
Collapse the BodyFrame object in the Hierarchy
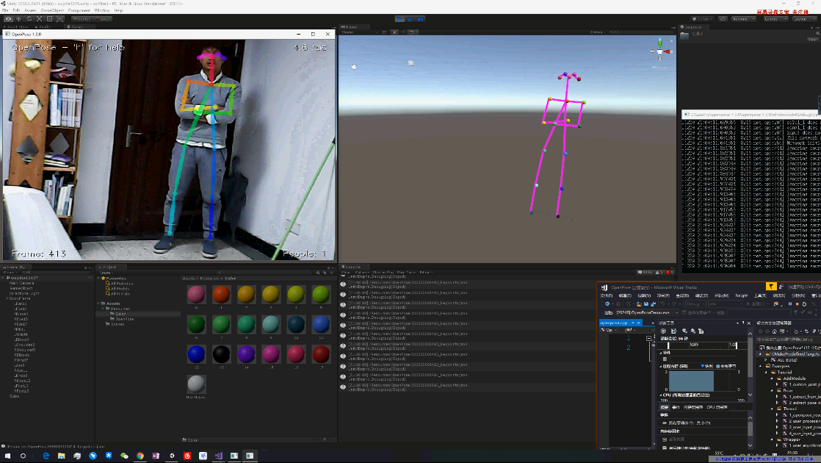point(7,298)
